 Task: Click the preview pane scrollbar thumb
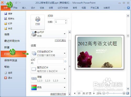click(x=128, y=36)
